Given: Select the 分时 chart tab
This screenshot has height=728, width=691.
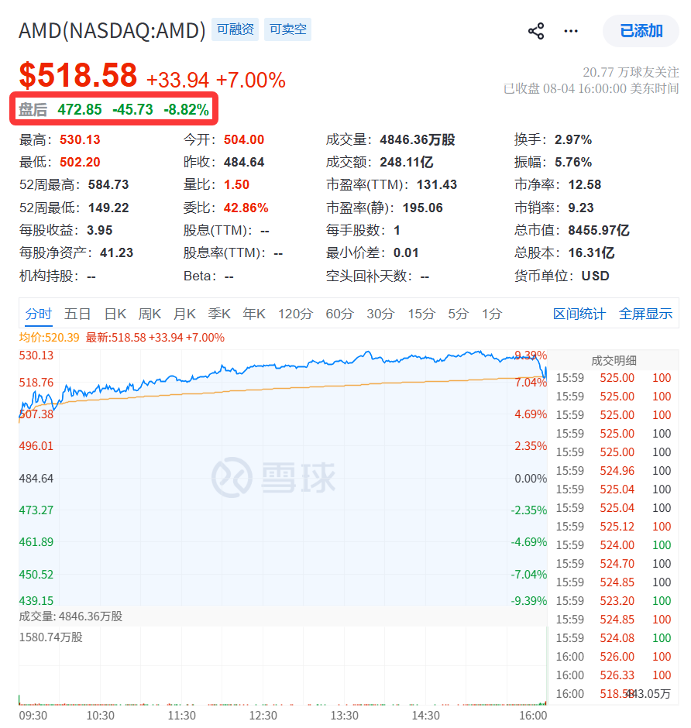Looking at the screenshot, I should pyautogui.click(x=39, y=314).
